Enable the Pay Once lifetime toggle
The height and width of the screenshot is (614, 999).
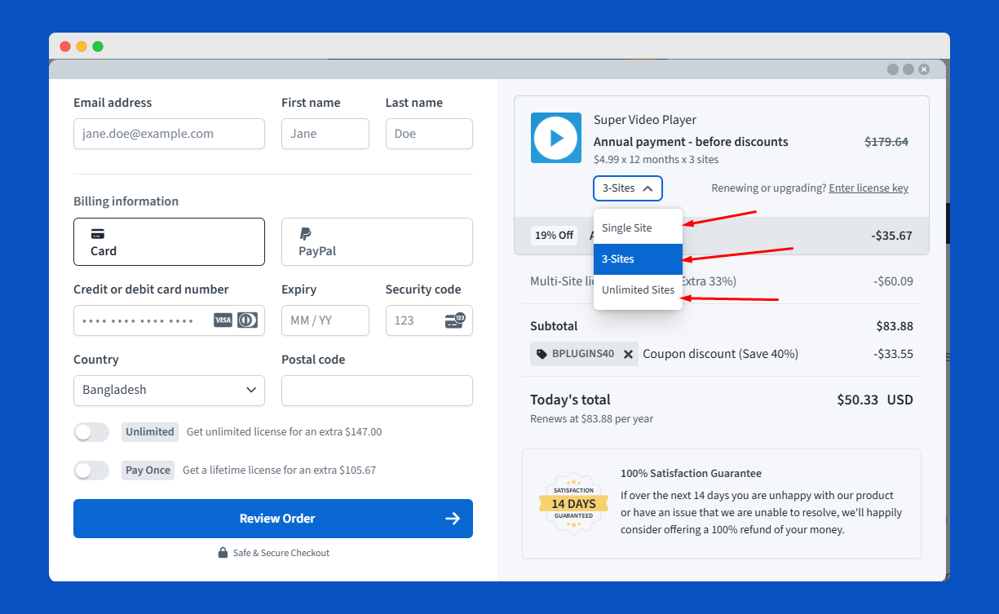91,470
